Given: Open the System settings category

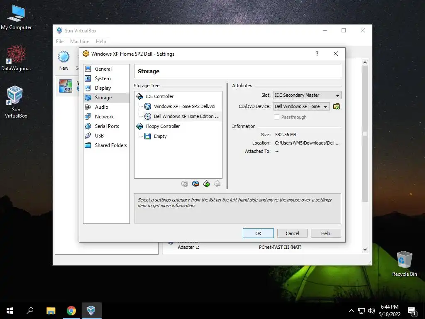Looking at the screenshot, I should point(106,79).
